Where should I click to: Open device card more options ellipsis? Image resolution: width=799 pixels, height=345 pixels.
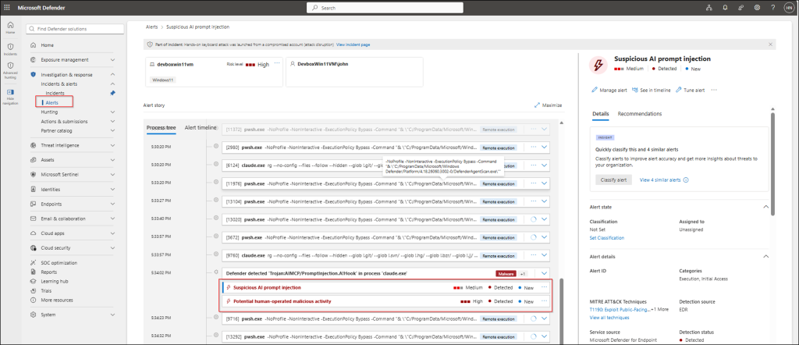[x=277, y=64]
